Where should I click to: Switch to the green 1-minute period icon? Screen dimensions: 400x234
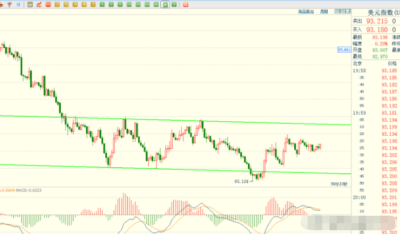click(x=102, y=4)
